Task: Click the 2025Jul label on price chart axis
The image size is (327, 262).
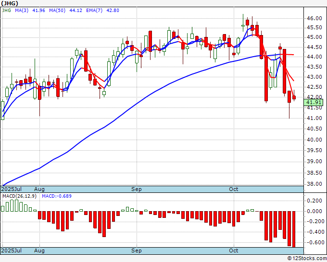Action: pyautogui.click(x=12, y=189)
